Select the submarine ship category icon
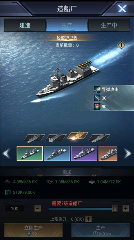The image size is (134, 240). tap(56, 138)
